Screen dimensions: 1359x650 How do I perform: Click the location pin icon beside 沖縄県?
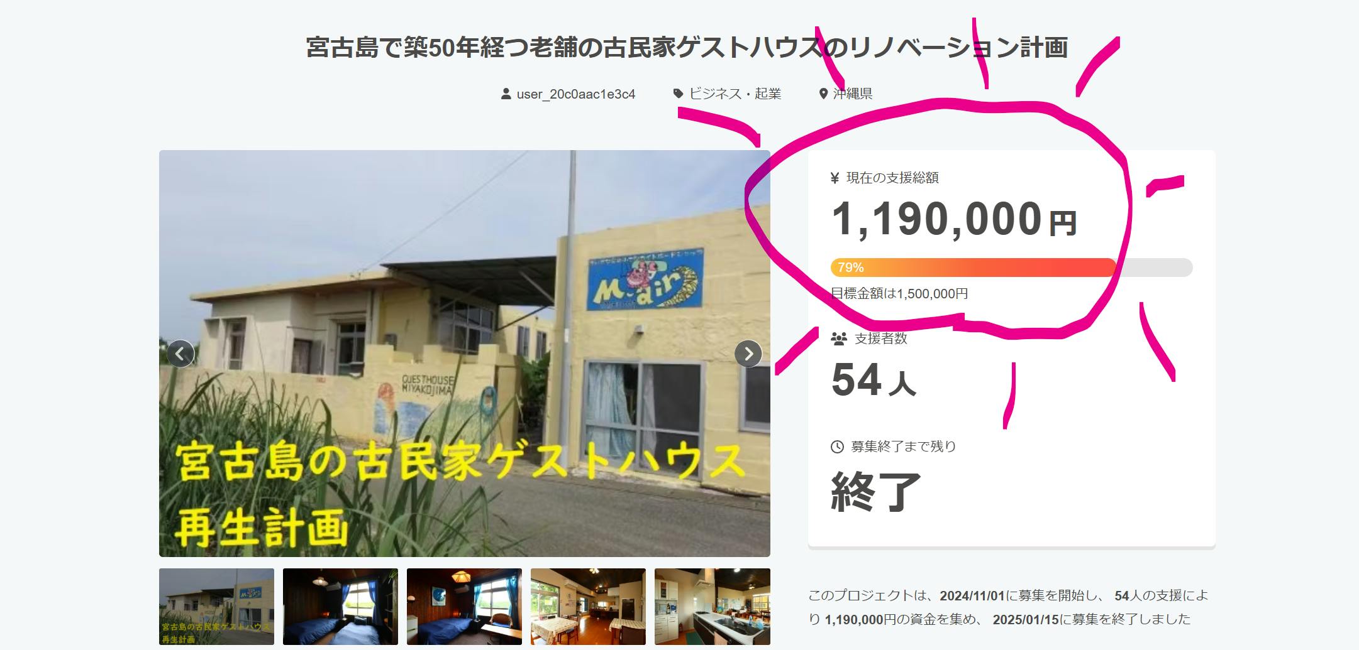[x=823, y=94]
